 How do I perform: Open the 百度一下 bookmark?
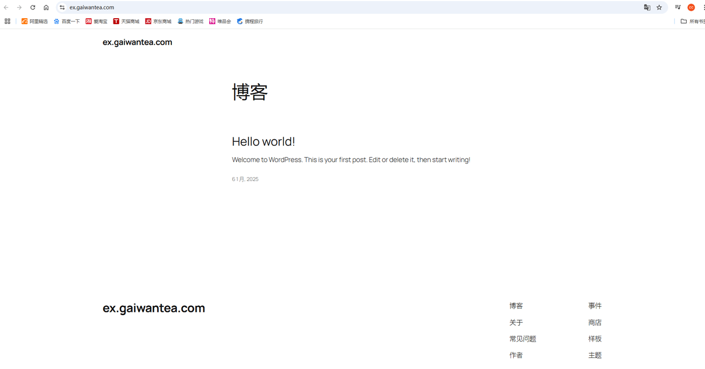[67, 21]
